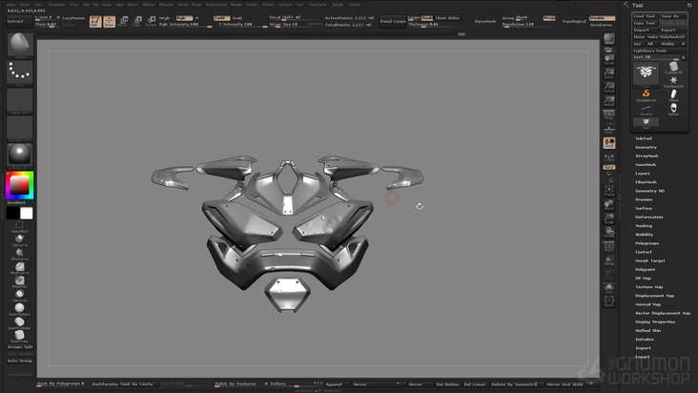This screenshot has height=393, width=698.
Task: Expand the Masking section
Action: pyautogui.click(x=644, y=226)
